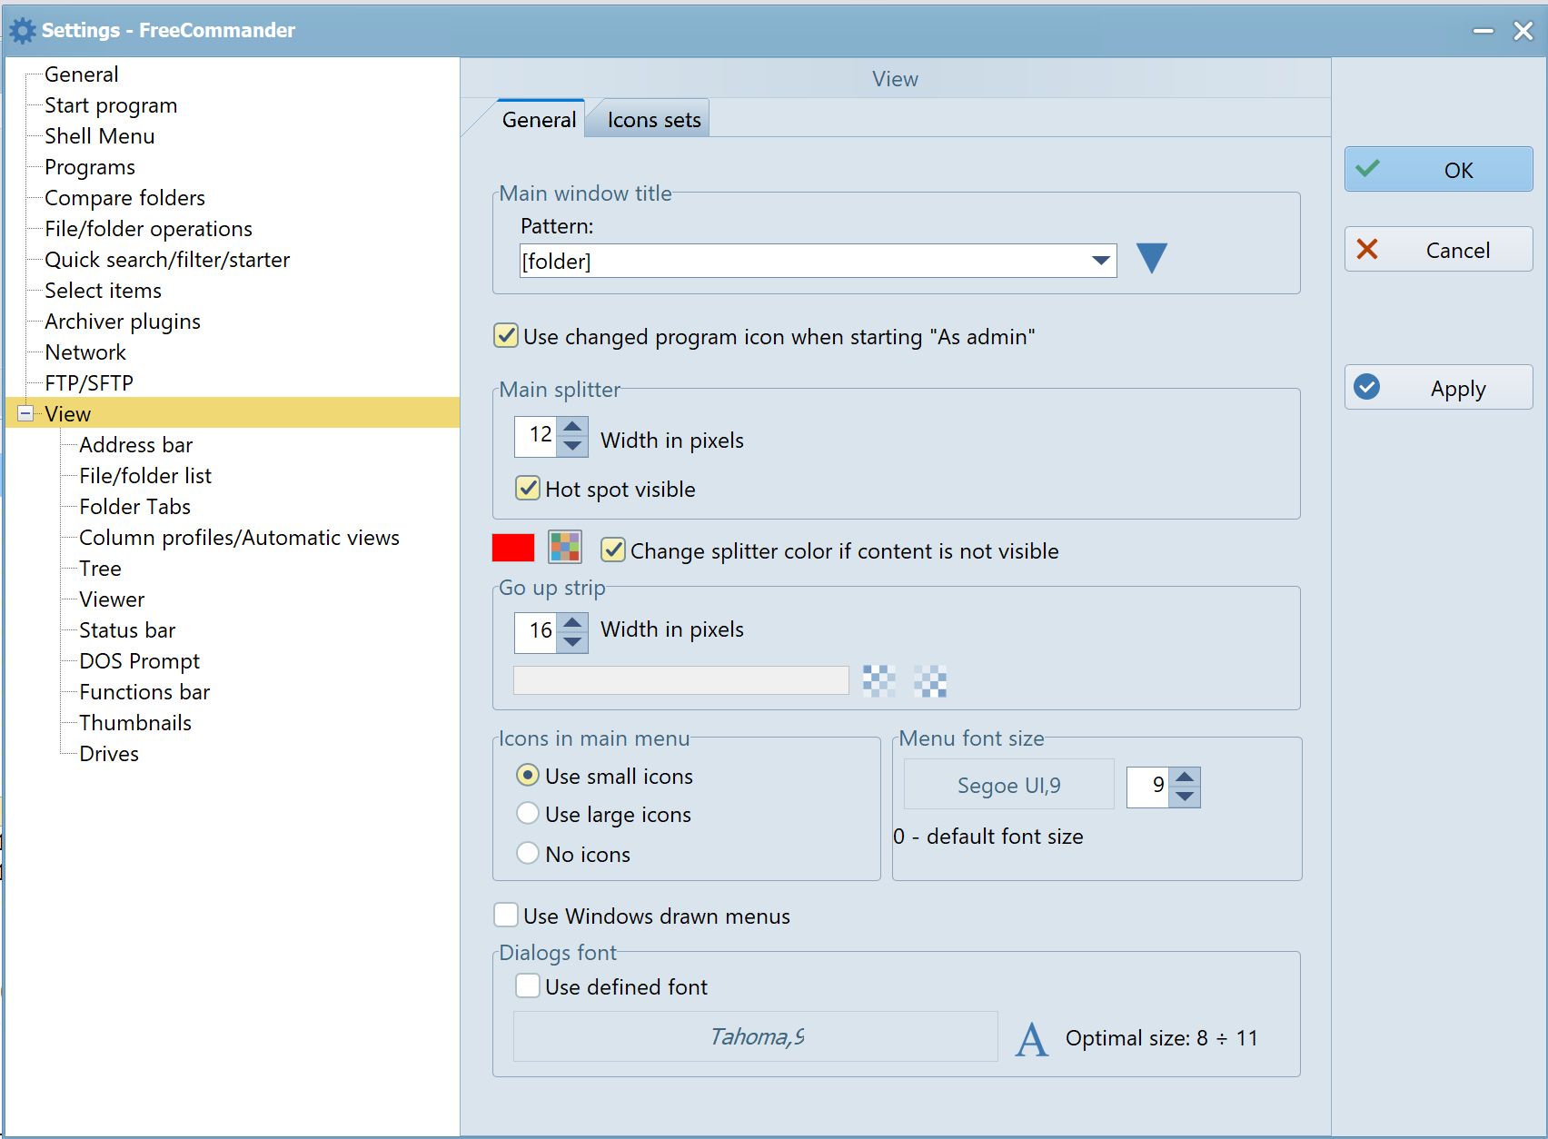
Task: Increase menu font size with up arrow
Action: [x=1184, y=777]
